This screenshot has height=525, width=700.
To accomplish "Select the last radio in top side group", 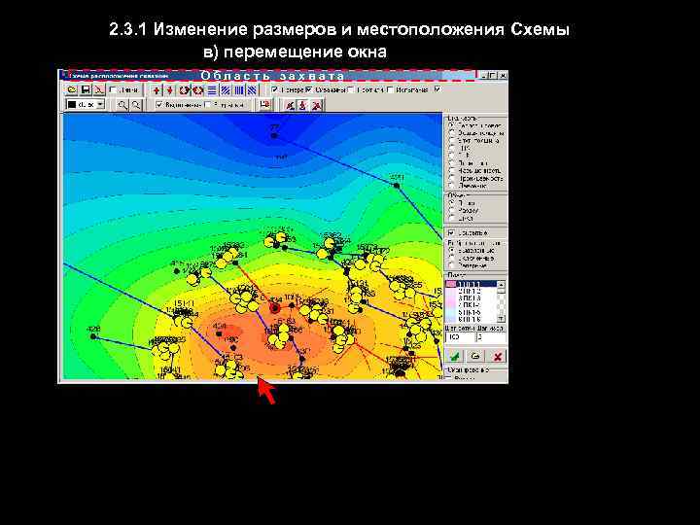I will (x=452, y=186).
